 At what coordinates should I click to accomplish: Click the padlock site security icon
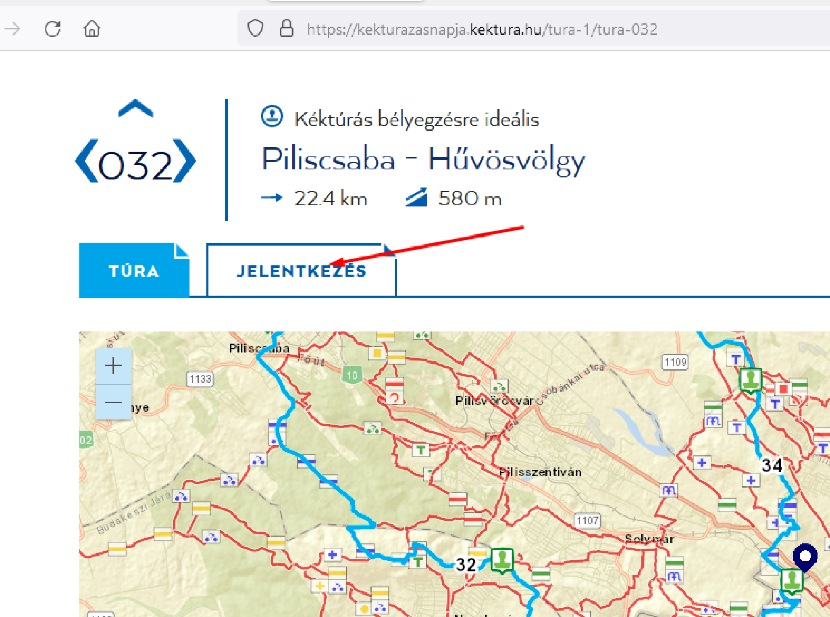[x=286, y=29]
